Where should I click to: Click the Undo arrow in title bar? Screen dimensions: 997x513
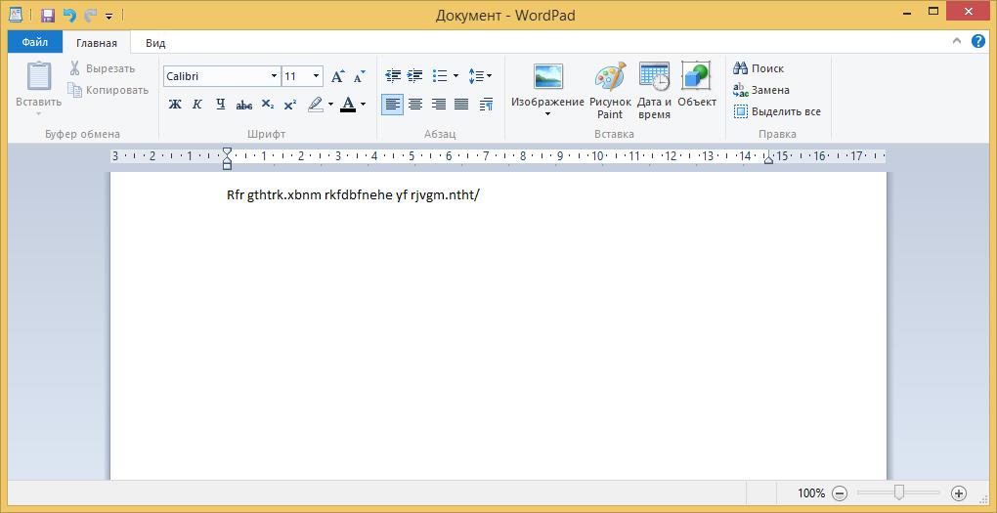coord(69,16)
